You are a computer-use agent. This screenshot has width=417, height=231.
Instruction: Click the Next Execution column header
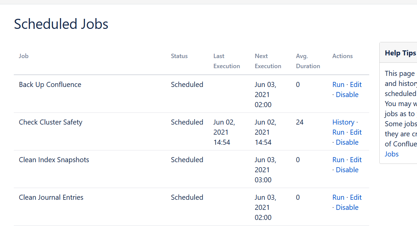pyautogui.click(x=268, y=61)
